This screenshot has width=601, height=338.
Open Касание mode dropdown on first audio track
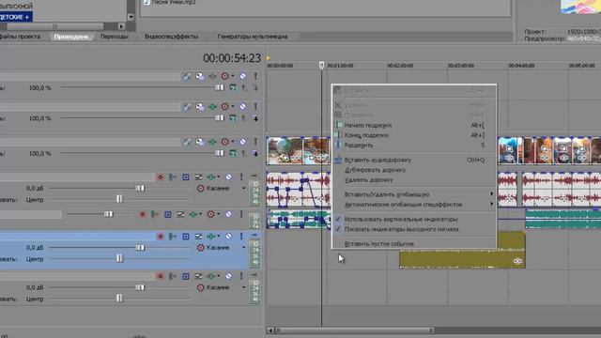244,188
